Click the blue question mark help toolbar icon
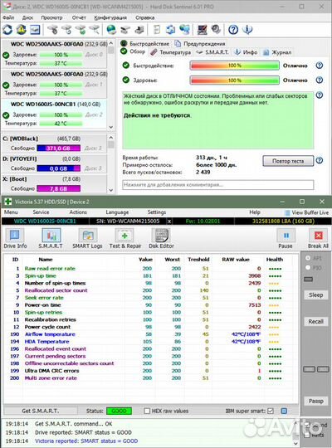This screenshot has width=332, height=448. [x=233, y=29]
